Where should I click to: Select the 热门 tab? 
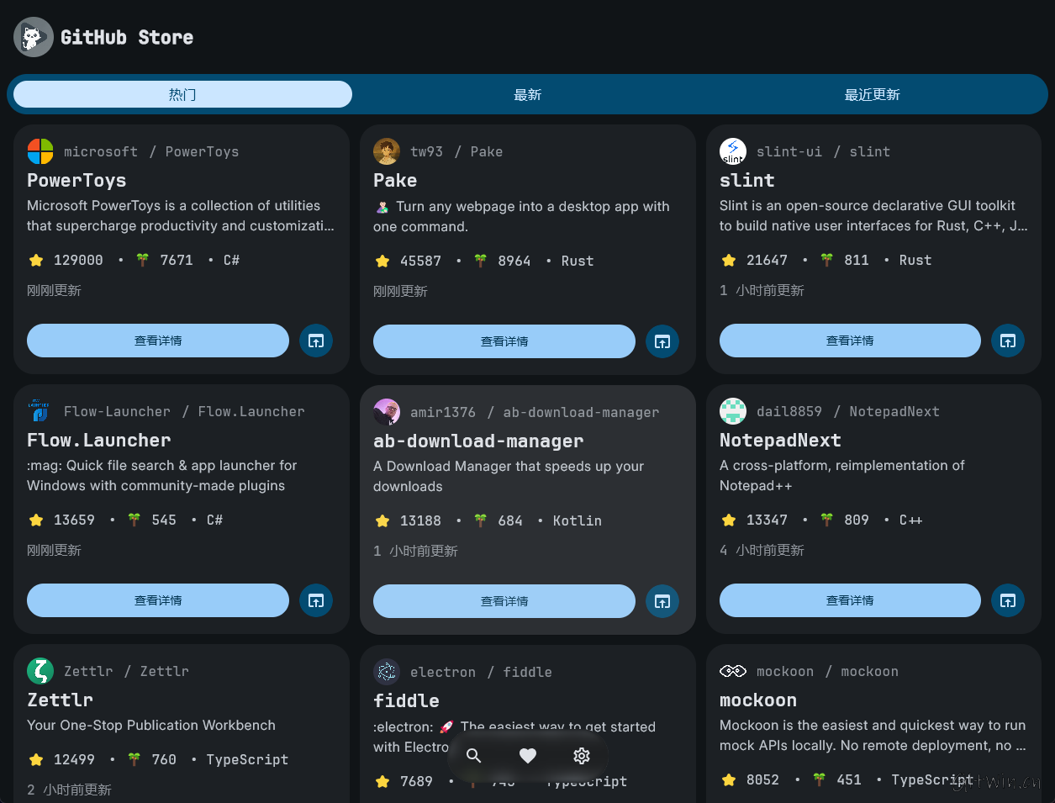pyautogui.click(x=182, y=94)
